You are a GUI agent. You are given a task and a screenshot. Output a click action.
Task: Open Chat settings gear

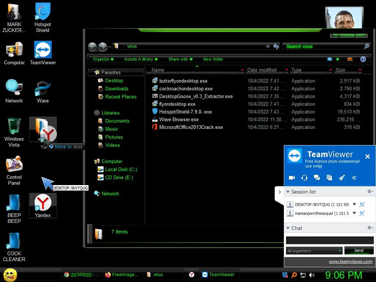tap(370, 228)
